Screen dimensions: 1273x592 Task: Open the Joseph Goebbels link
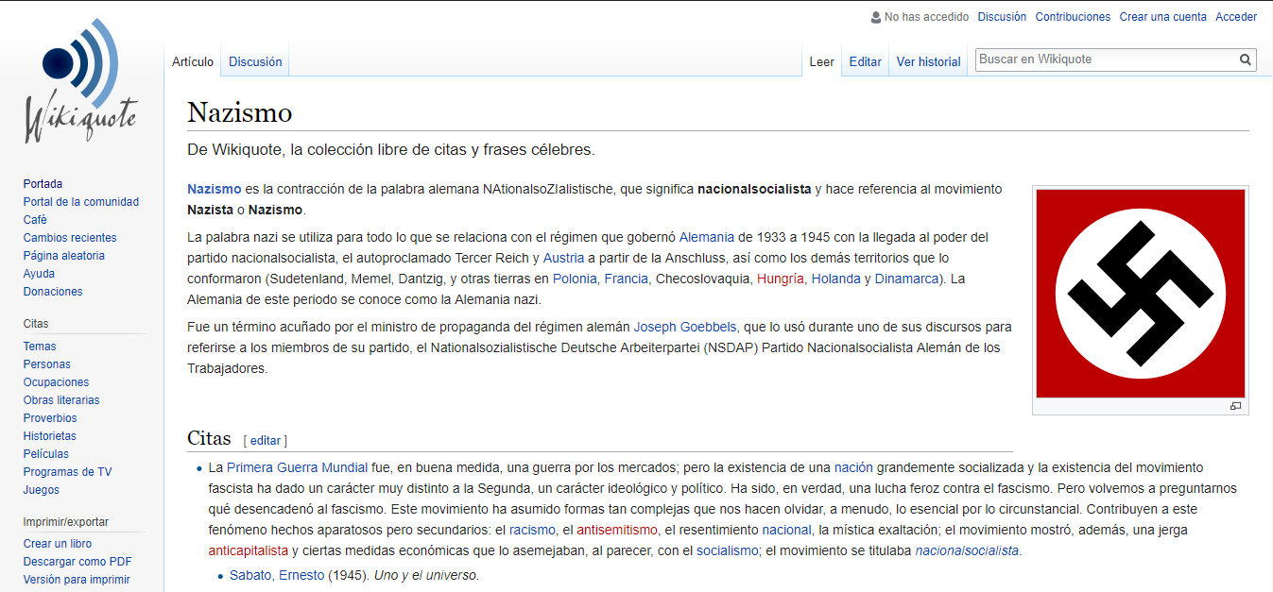point(685,327)
